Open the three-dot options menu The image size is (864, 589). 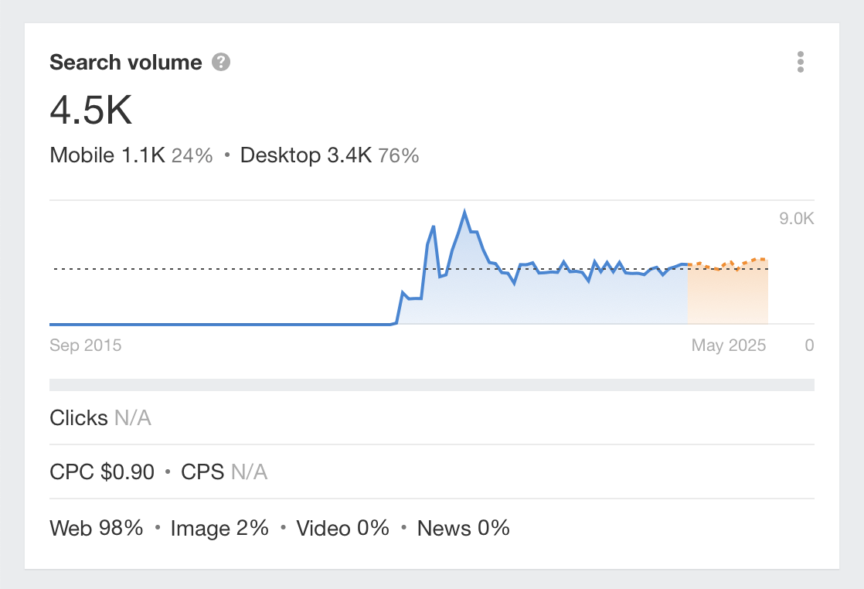point(801,62)
